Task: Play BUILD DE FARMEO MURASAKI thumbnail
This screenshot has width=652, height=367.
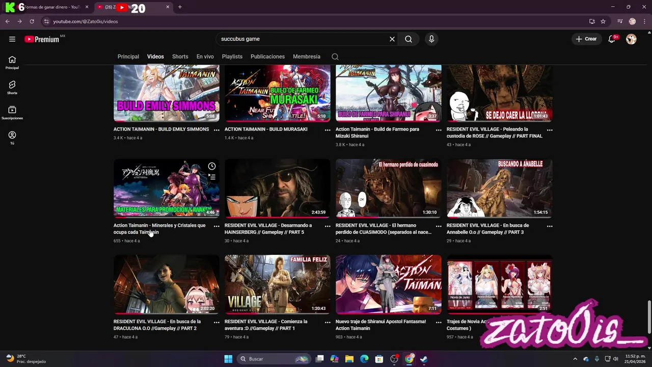Action: [278, 93]
